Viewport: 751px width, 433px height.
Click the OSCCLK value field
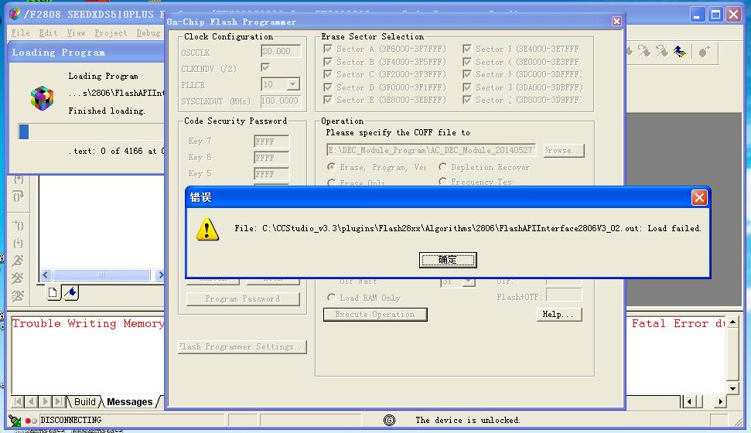281,51
